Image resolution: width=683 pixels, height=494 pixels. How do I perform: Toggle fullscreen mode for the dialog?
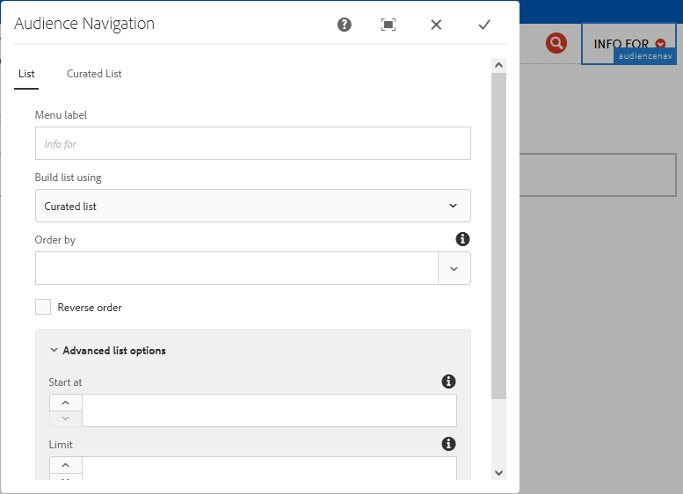coord(389,25)
